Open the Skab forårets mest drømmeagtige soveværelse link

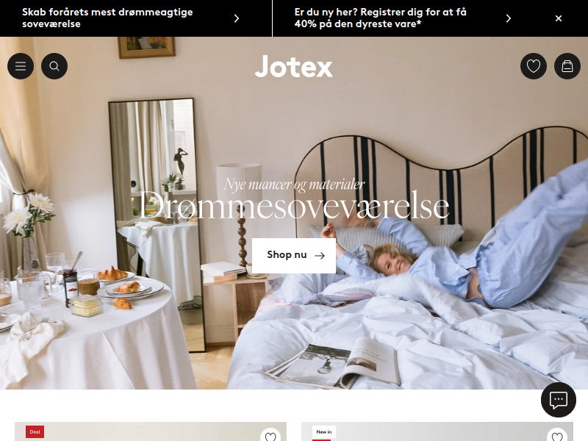pyautogui.click(x=107, y=18)
